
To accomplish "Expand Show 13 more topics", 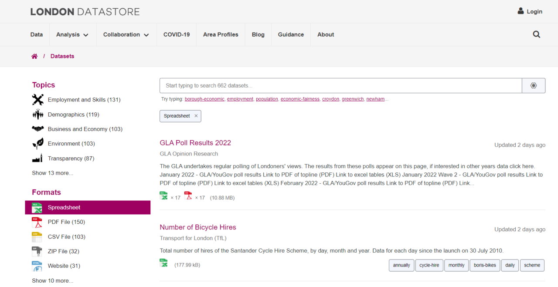I will pyautogui.click(x=52, y=172).
